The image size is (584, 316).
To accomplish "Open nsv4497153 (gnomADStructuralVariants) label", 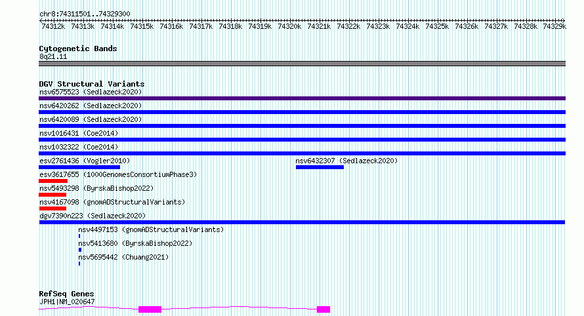I will click(151, 229).
